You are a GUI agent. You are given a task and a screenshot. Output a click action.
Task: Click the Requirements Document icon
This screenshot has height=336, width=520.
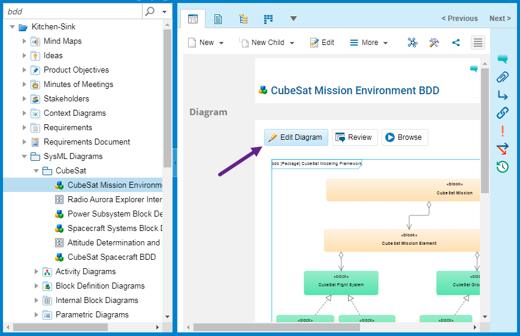(35, 142)
